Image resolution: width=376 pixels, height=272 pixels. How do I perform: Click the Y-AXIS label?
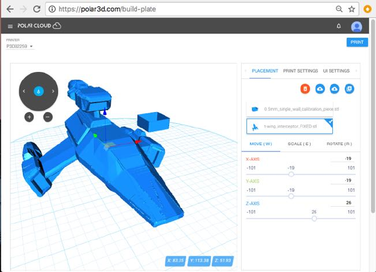click(x=252, y=181)
